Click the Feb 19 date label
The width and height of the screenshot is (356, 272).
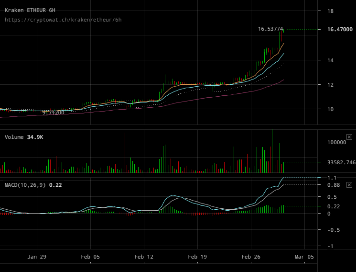[197, 257]
